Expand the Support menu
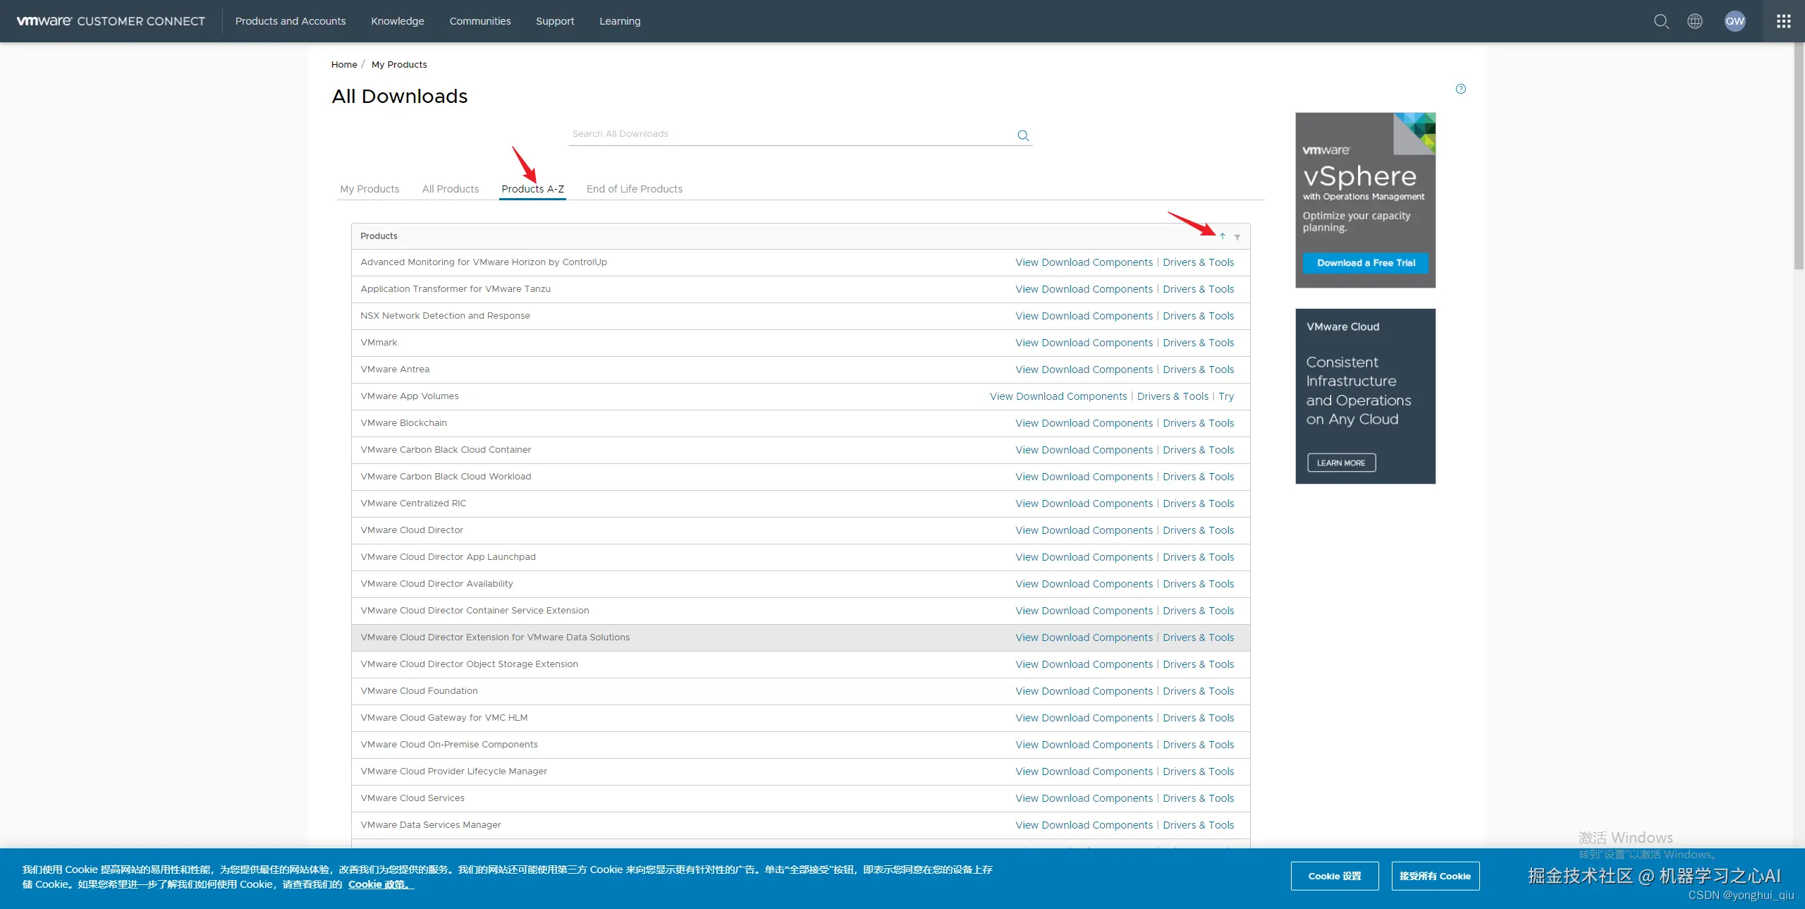The image size is (1805, 909). coord(555,21)
